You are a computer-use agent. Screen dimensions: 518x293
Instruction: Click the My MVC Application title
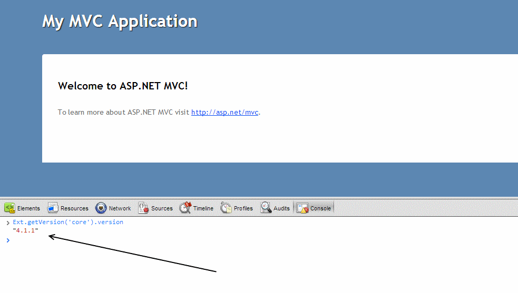(x=120, y=22)
